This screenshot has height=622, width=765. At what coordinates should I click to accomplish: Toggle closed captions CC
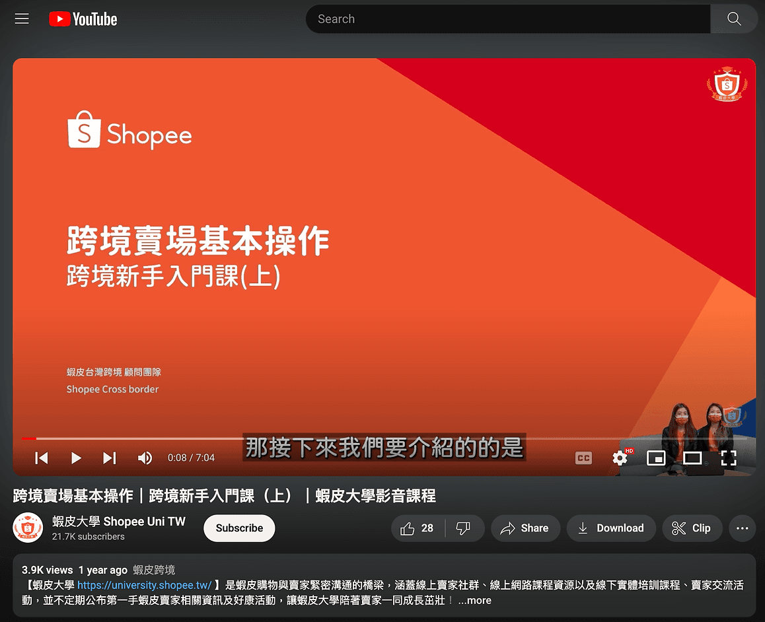(583, 458)
